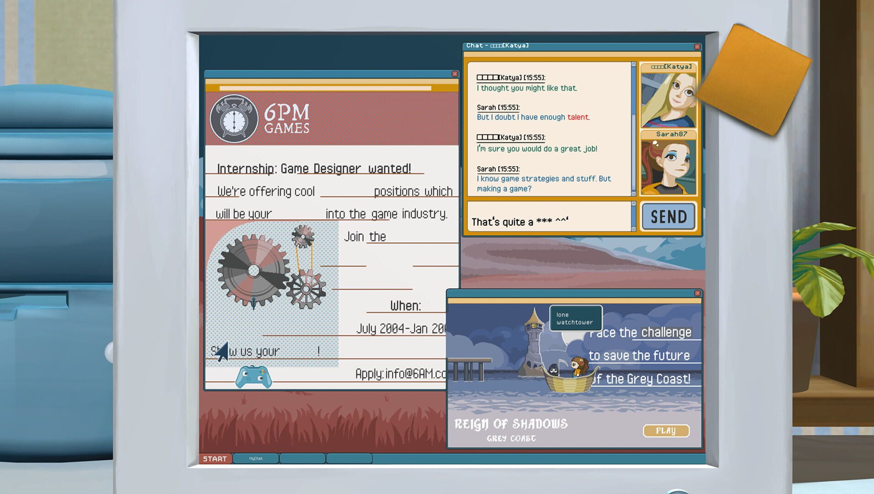Viewport: 874px width, 494px height.
Task: Open the START menu on the taskbar
Action: (215, 459)
